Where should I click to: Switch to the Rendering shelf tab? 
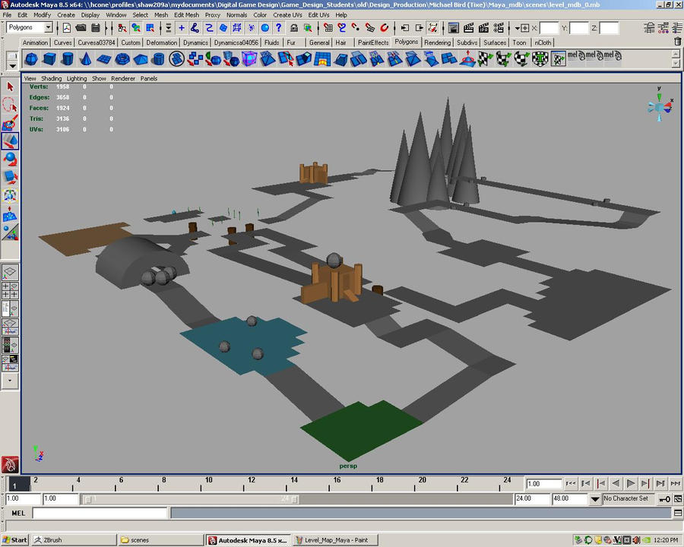pos(439,43)
